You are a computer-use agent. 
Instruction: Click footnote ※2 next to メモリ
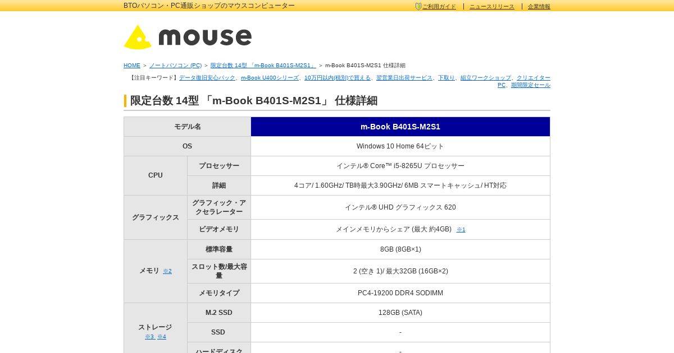click(167, 271)
